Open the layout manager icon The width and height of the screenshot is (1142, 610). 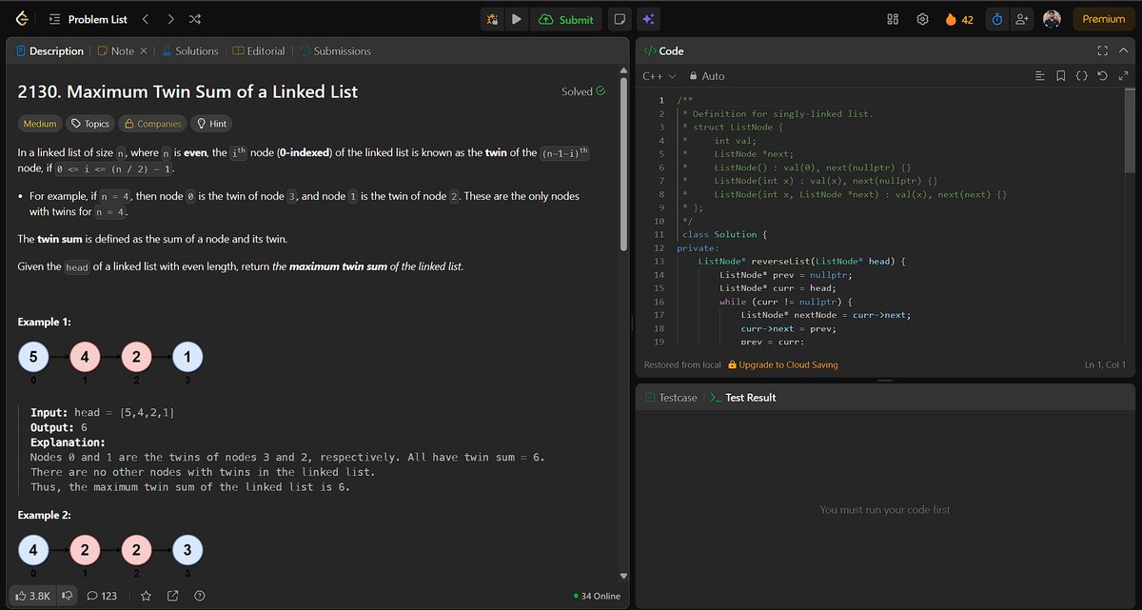[893, 19]
